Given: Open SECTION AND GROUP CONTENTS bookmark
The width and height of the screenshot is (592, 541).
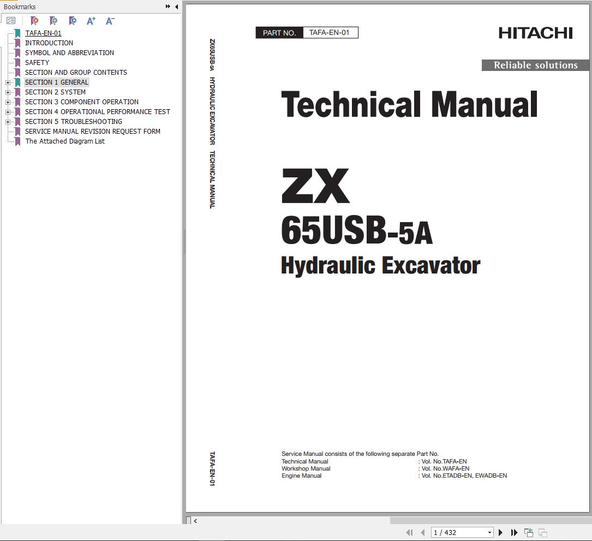Looking at the screenshot, I should pos(76,73).
